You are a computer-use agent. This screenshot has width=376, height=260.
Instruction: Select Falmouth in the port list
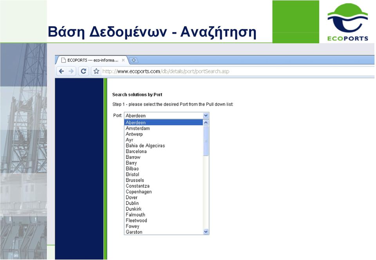pyautogui.click(x=164, y=215)
